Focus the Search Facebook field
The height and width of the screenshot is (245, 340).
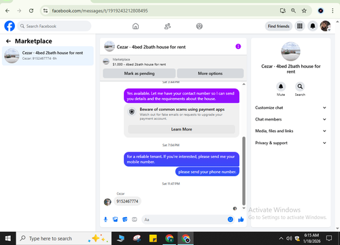coord(54,26)
